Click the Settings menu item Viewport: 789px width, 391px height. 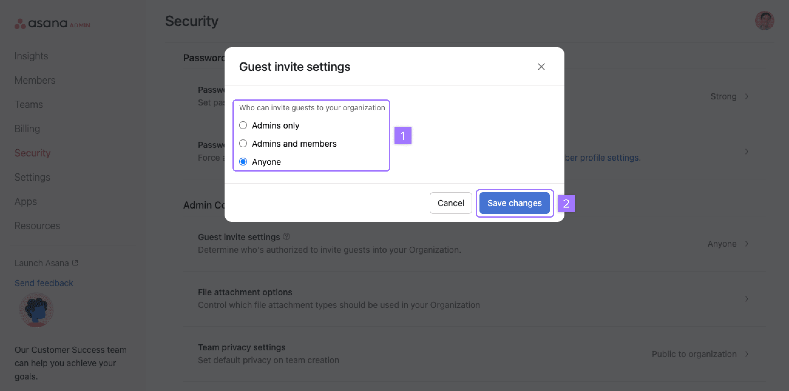coord(32,176)
